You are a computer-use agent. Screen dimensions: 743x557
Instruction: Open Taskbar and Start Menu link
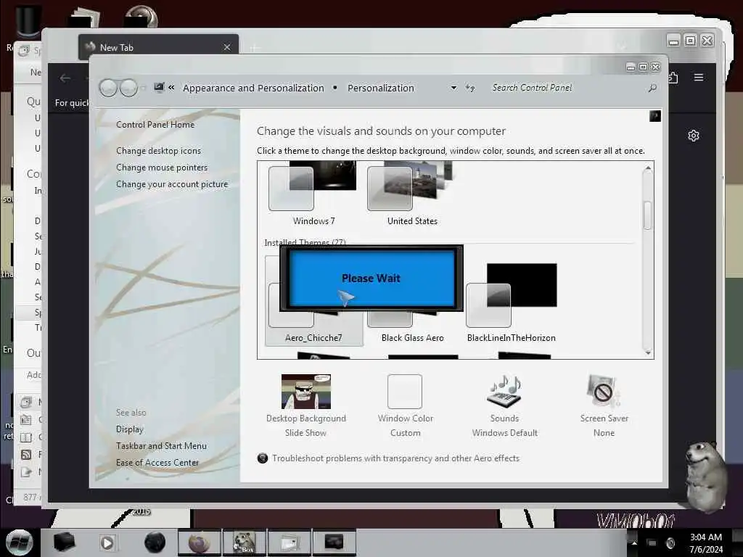click(x=161, y=446)
